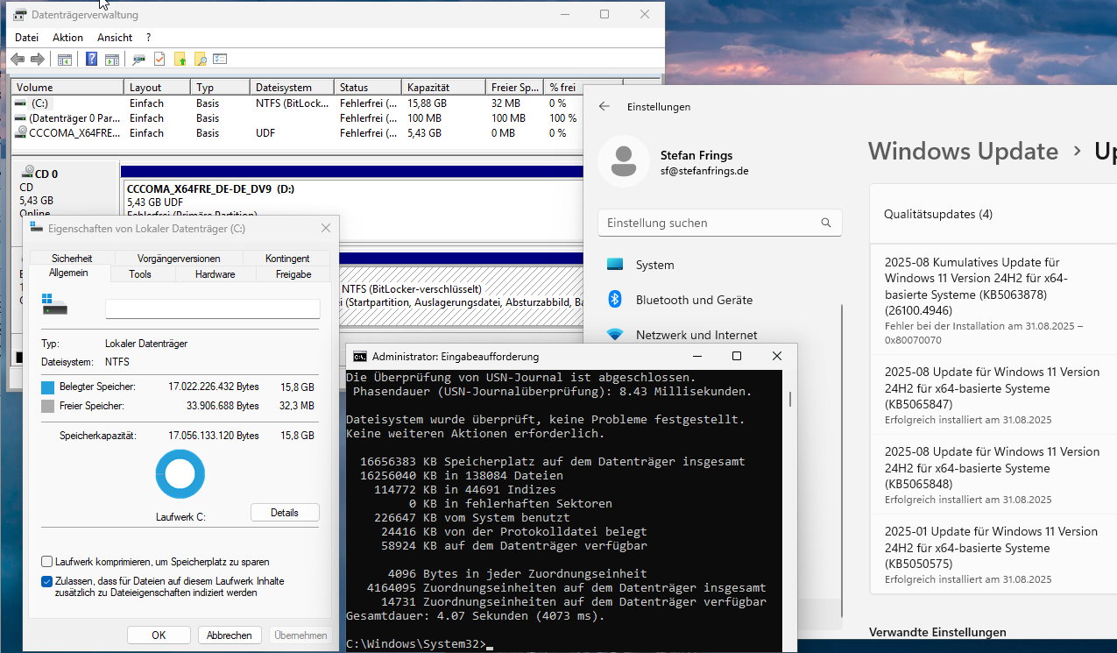Close the Eigenschaften dialog with its X
The width and height of the screenshot is (1117, 653).
tap(326, 228)
